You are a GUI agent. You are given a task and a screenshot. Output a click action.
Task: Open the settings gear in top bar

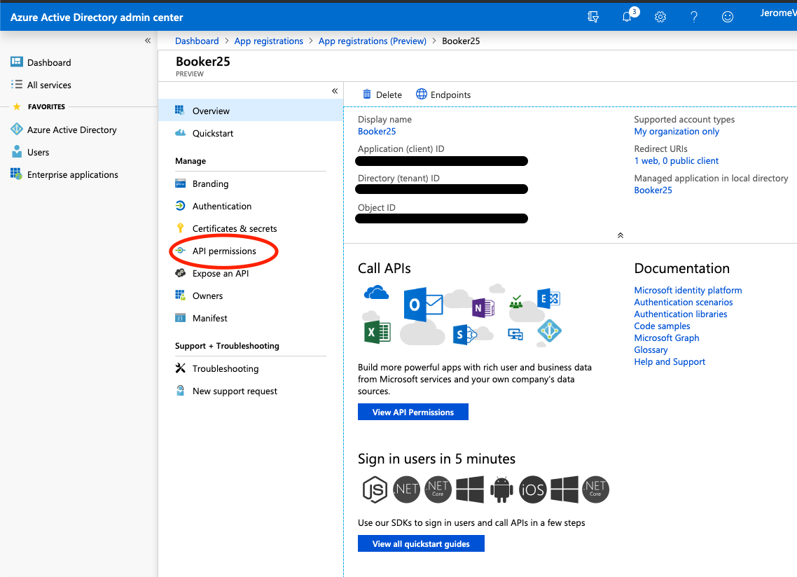(660, 16)
